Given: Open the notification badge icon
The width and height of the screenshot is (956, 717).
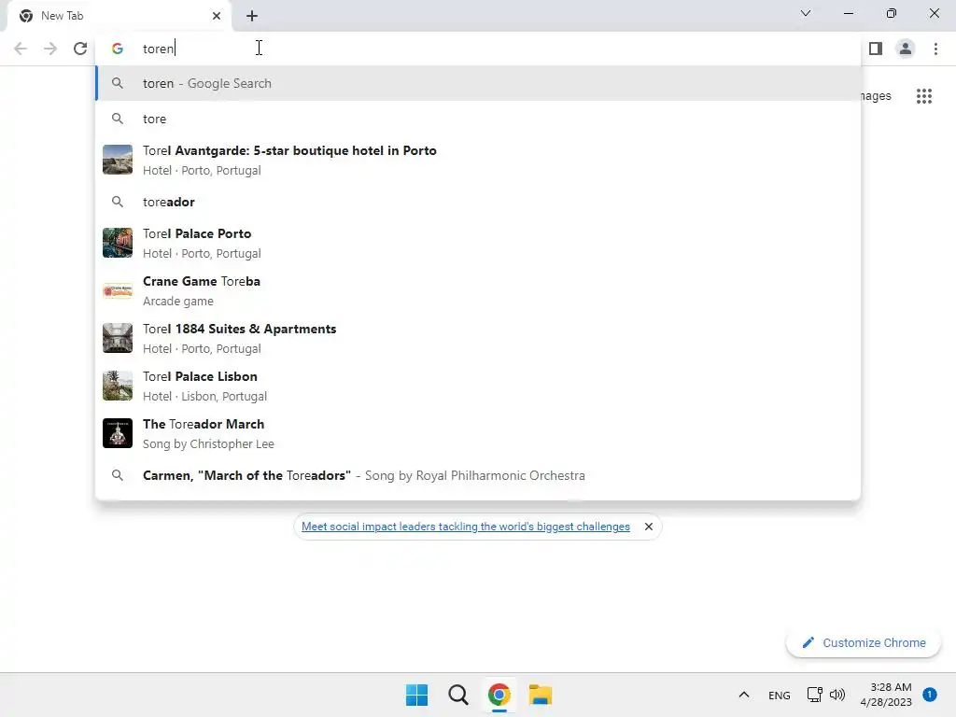Looking at the screenshot, I should click(930, 694).
